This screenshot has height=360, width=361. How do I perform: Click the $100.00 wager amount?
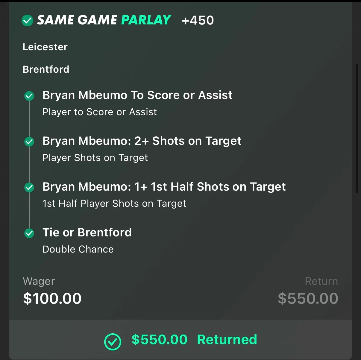point(52,298)
